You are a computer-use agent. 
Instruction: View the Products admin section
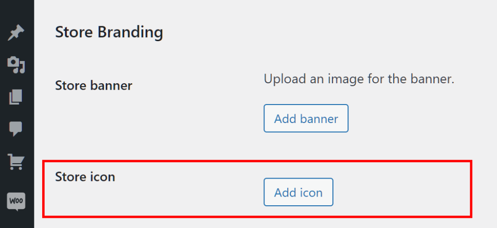[x=17, y=161]
